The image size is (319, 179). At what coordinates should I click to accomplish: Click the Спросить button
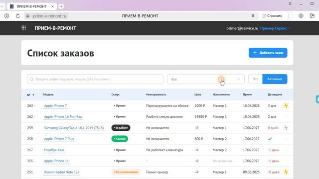(x=272, y=16)
